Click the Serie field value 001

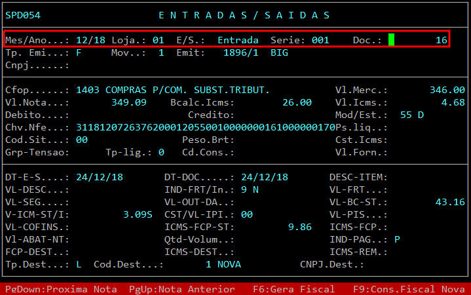coord(320,40)
